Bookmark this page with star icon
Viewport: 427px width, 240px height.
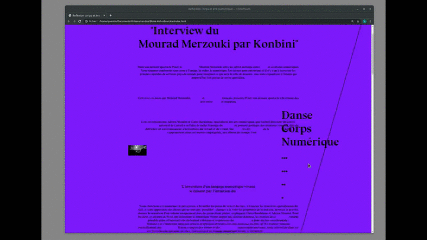click(357, 21)
